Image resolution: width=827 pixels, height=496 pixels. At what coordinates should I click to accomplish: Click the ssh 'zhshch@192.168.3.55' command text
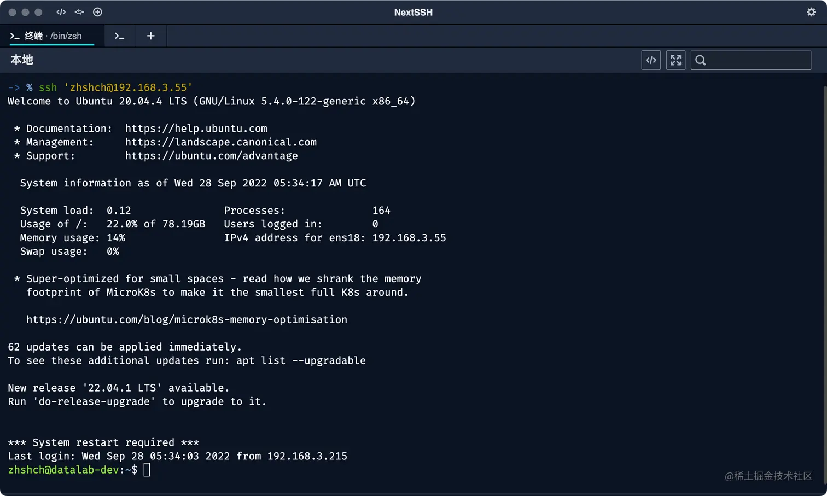tap(115, 87)
